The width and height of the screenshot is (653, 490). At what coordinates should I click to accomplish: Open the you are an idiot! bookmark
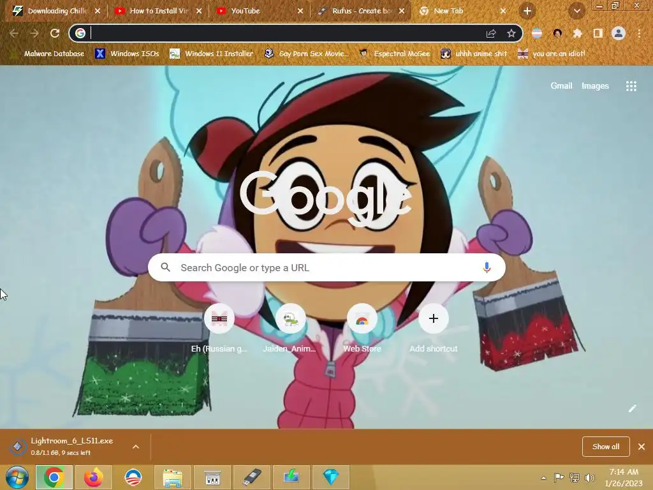[x=552, y=54]
